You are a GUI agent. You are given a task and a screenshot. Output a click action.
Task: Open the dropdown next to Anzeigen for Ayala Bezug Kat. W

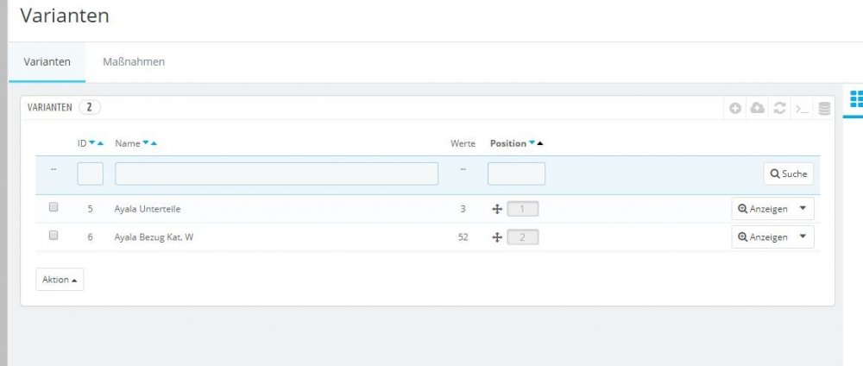click(803, 237)
